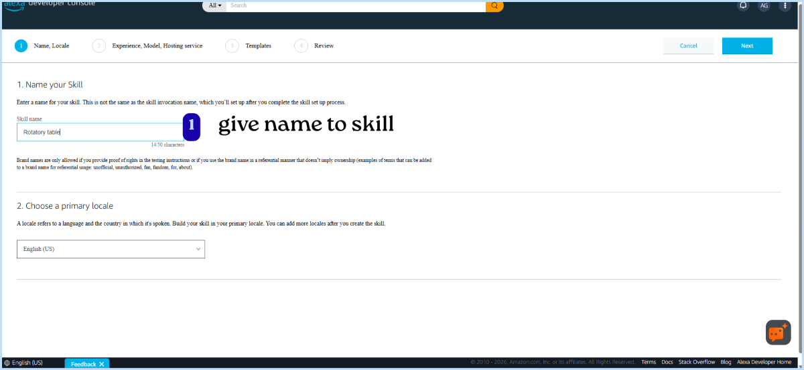This screenshot has width=804, height=370.
Task: Open the AG account avatar
Action: coord(764,5)
